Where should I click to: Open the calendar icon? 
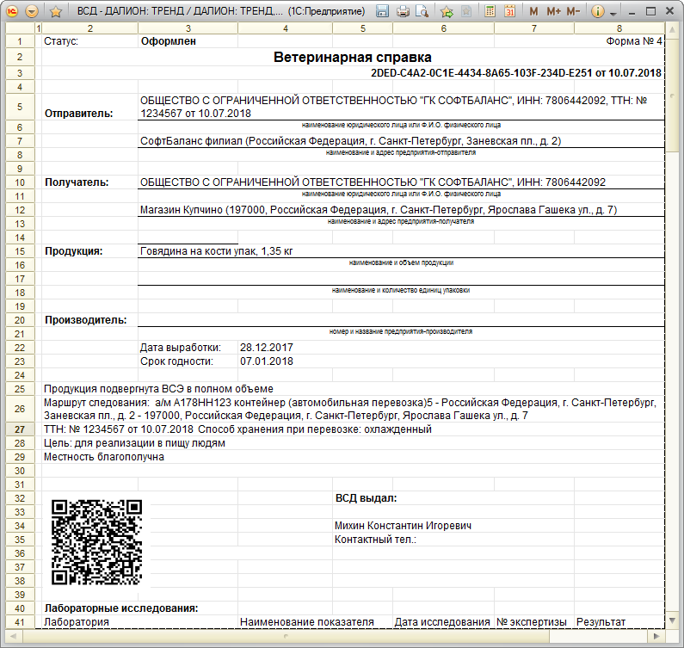coord(509,11)
